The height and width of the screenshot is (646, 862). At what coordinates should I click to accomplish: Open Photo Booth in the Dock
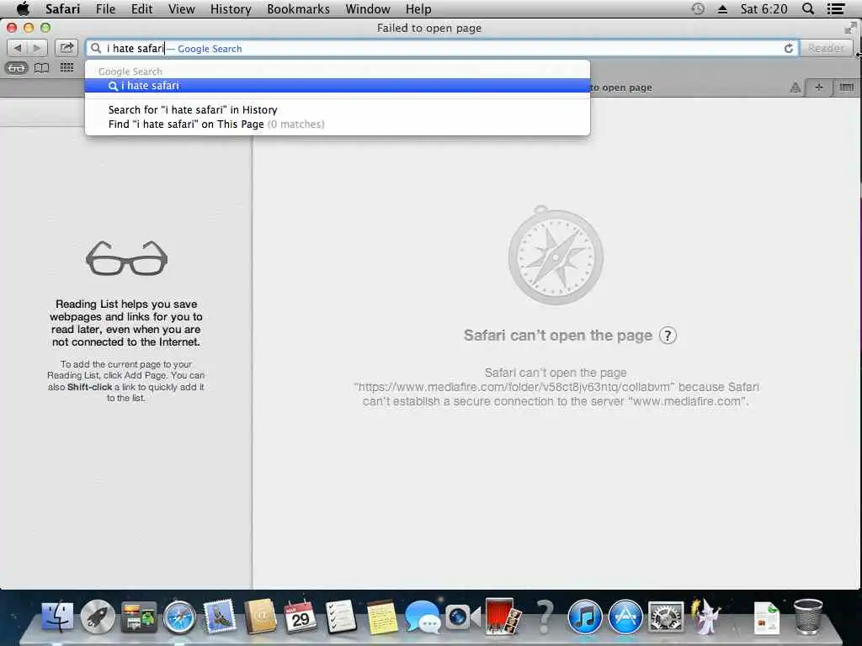pos(503,617)
